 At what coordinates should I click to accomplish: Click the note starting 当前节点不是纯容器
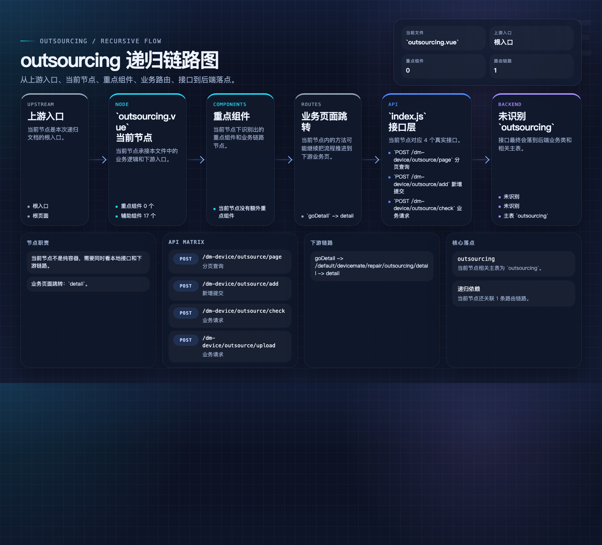click(x=88, y=262)
